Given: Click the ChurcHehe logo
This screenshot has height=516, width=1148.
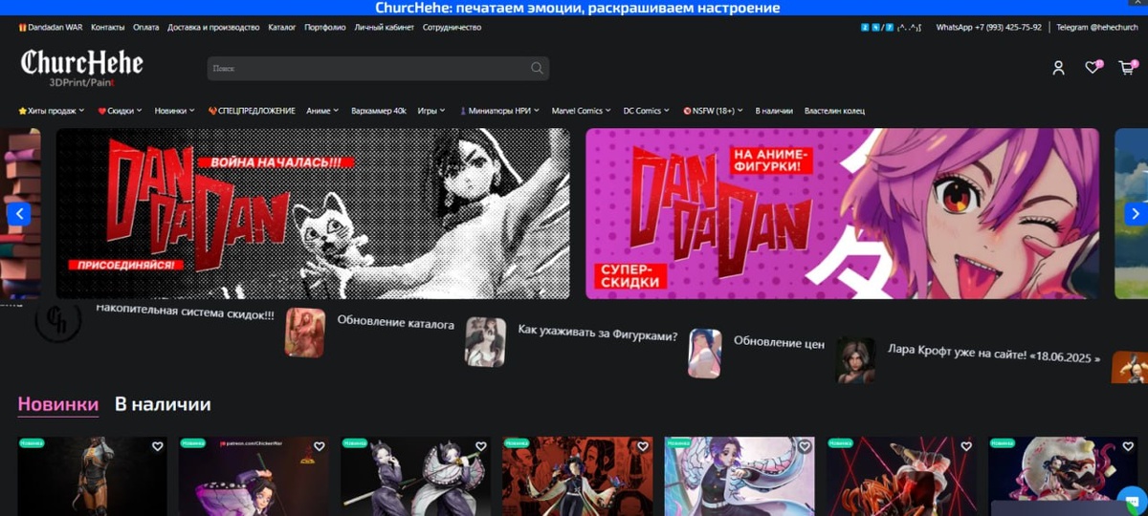Looking at the screenshot, I should click(82, 68).
